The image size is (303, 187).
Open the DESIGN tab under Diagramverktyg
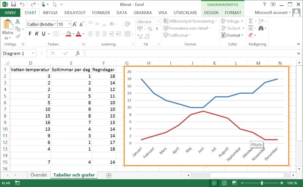pos(211,13)
